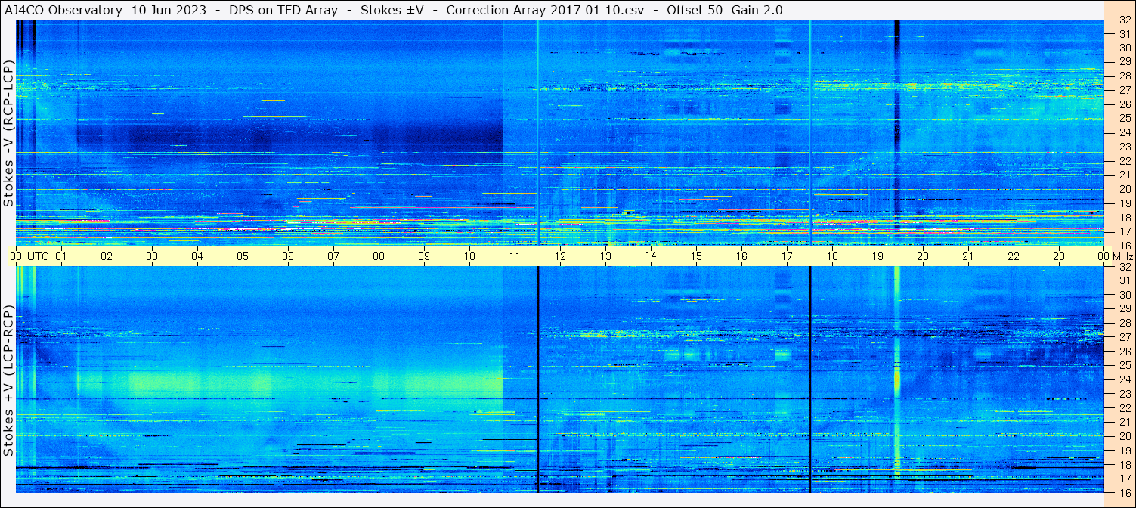Click the '00 MHz' label at time axis end
Viewport: 1136px width, 508px height.
pyautogui.click(x=1114, y=256)
